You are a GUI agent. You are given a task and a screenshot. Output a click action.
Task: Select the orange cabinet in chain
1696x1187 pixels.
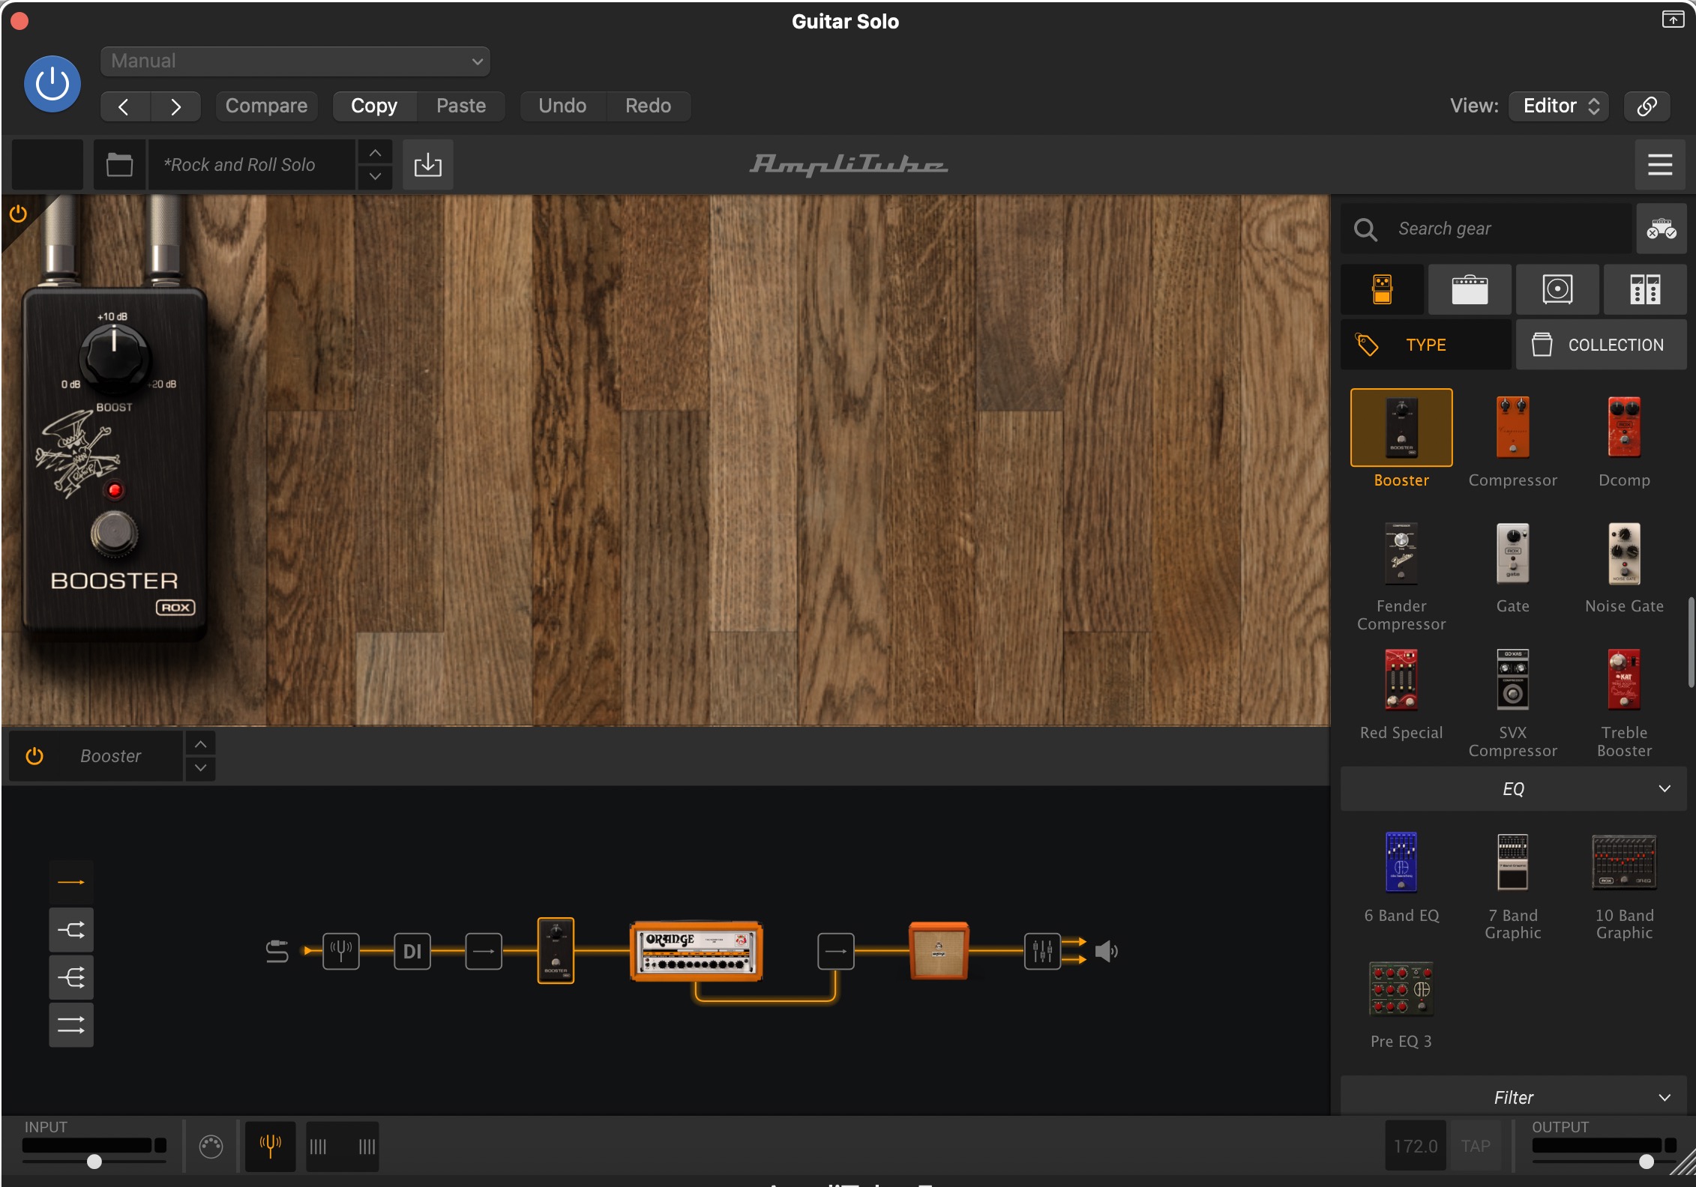pyautogui.click(x=939, y=951)
